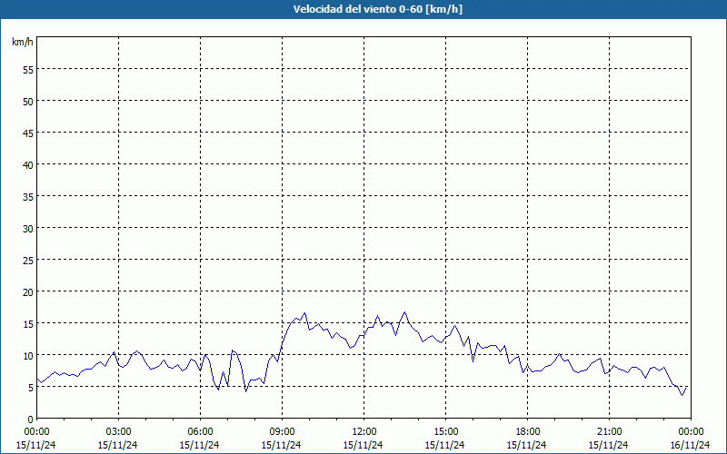Click the '18:00' time axis label
Image resolution: width=727 pixels, height=454 pixels.
[x=527, y=432]
